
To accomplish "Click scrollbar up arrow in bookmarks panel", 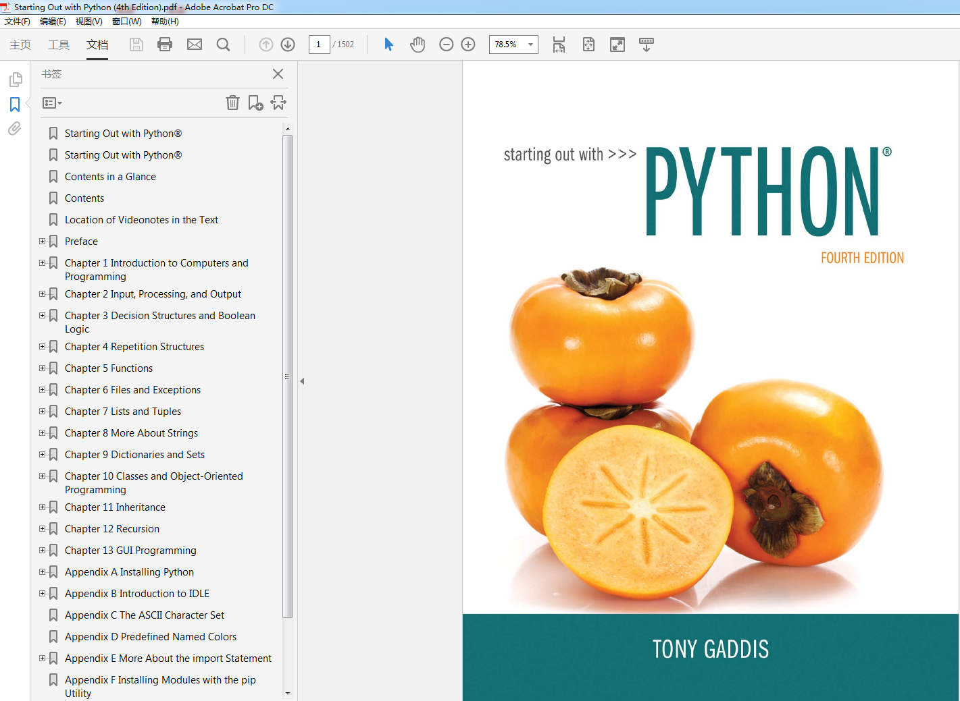I will tap(288, 128).
